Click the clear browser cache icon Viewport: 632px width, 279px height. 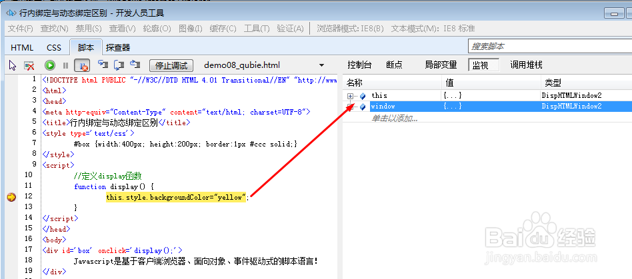pyautogui.click(x=29, y=65)
